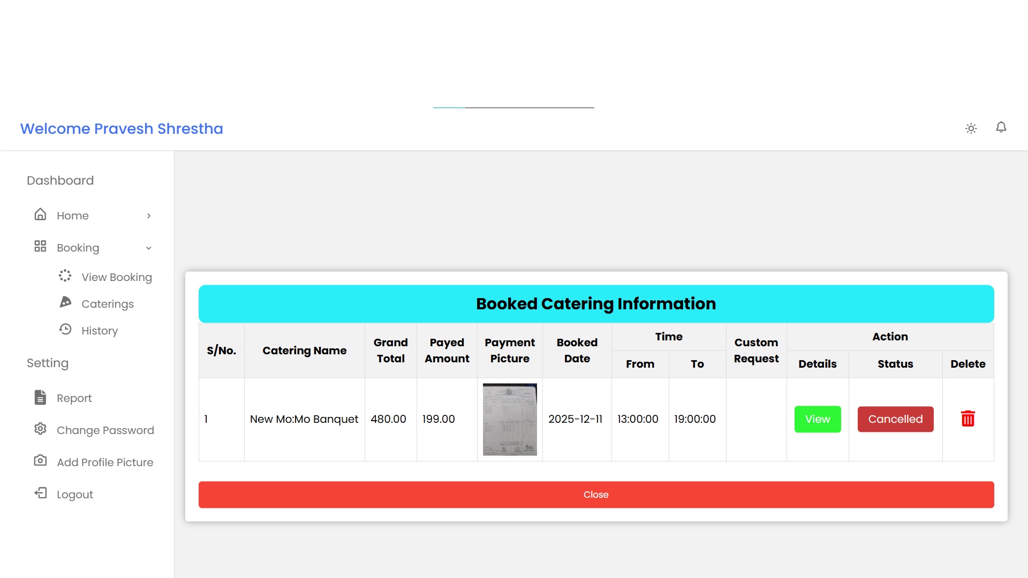Expand the Home menu chevron

click(149, 216)
